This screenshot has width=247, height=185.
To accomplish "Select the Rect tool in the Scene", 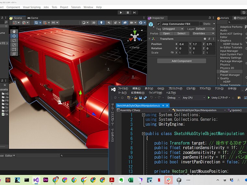I will click(x=14, y=49).
